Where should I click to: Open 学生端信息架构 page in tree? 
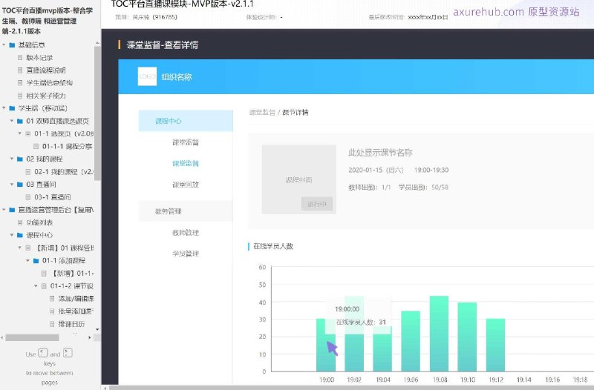tap(49, 83)
